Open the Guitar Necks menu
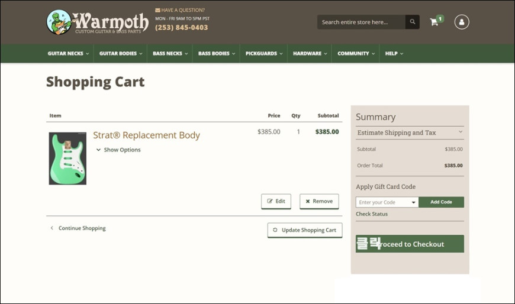The height and width of the screenshot is (304, 515). pos(68,53)
